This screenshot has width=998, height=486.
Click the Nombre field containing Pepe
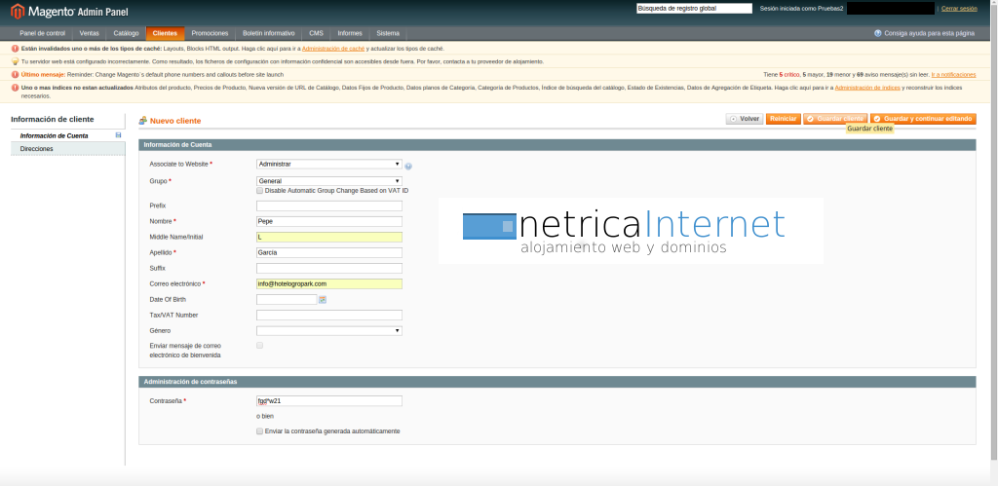click(329, 221)
